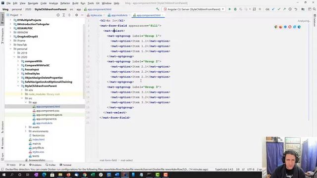Open Chrome from the taskbar
Image resolution: width=317 pixels, height=178 pixels.
coord(85,175)
